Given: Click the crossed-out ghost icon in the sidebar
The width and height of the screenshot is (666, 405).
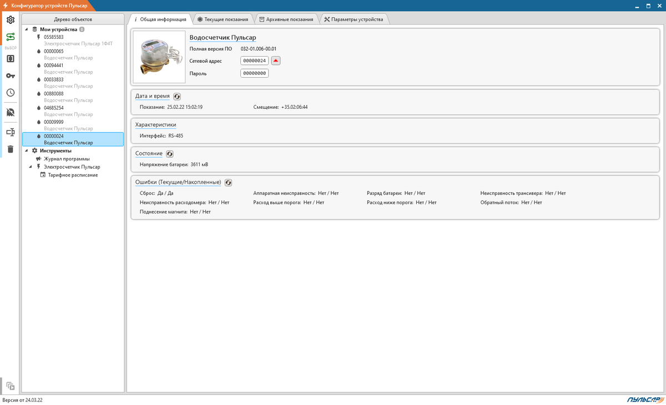Looking at the screenshot, I should [10, 112].
